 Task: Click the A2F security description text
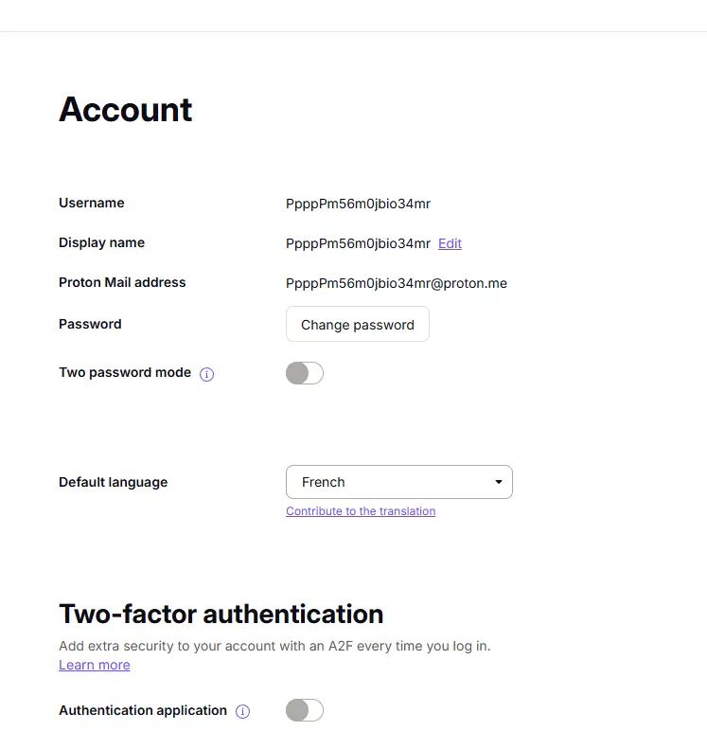pos(274,646)
